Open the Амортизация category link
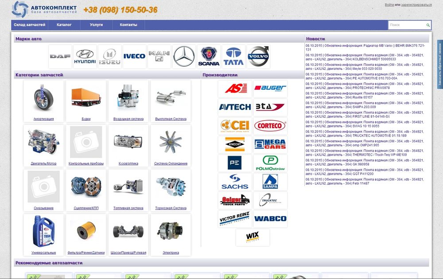 (x=43, y=119)
